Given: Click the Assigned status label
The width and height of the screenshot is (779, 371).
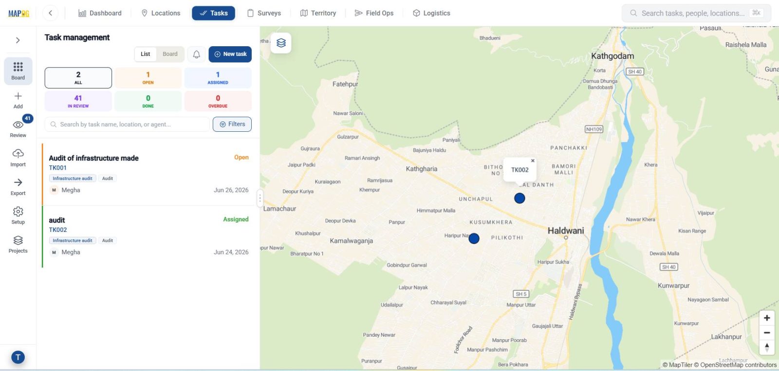Looking at the screenshot, I should [x=236, y=219].
